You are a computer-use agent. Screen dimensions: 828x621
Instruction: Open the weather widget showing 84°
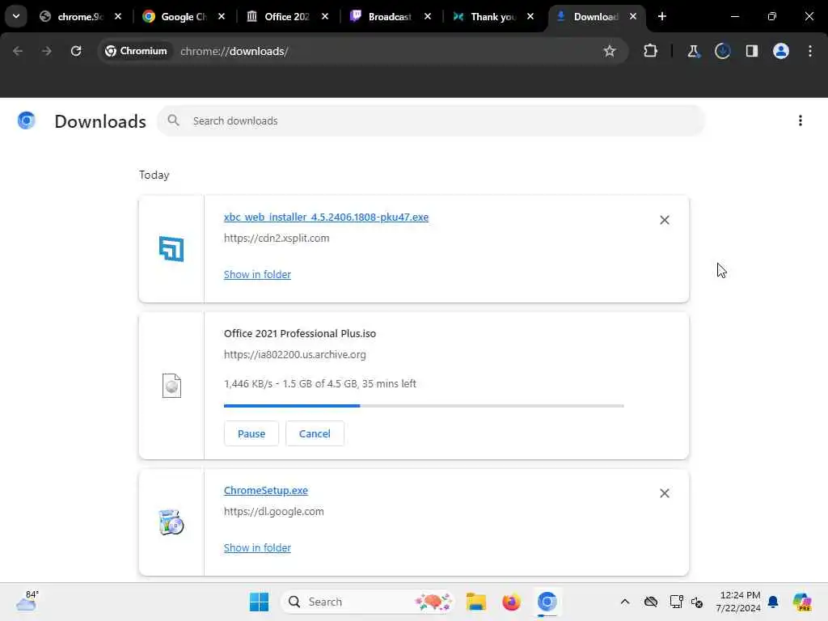point(27,601)
